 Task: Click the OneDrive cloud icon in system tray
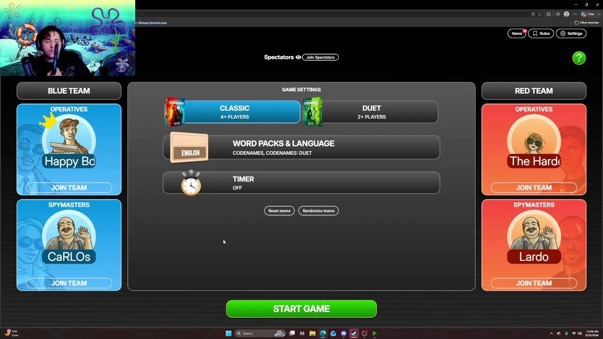[x=559, y=333]
